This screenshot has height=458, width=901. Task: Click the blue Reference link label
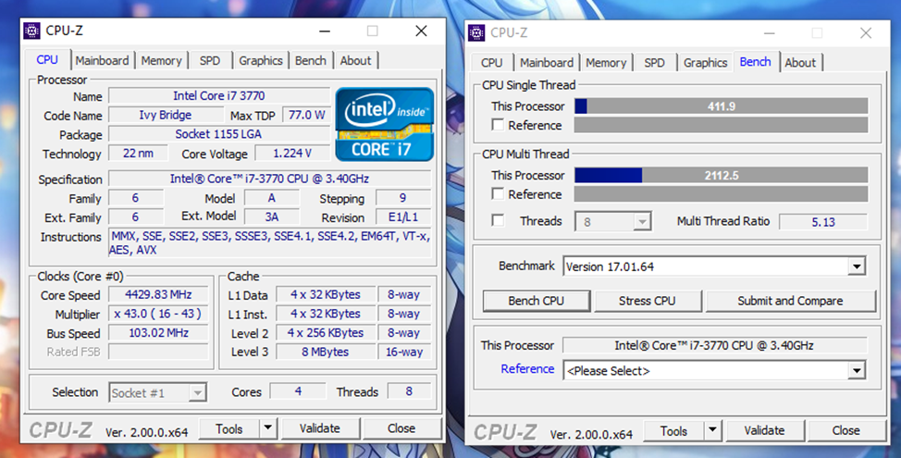(527, 369)
